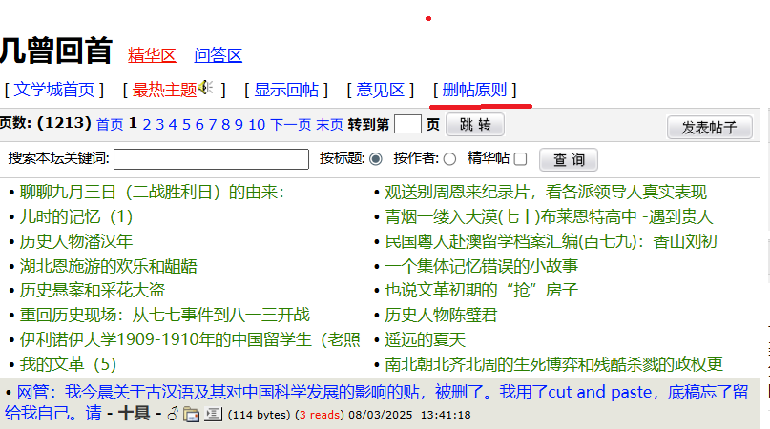The width and height of the screenshot is (770, 429).
Task: Open the post 历史人物潘汉年
Action: click(76, 241)
